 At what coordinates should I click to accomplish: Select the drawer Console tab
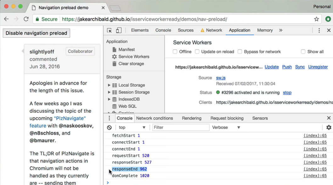(124, 118)
